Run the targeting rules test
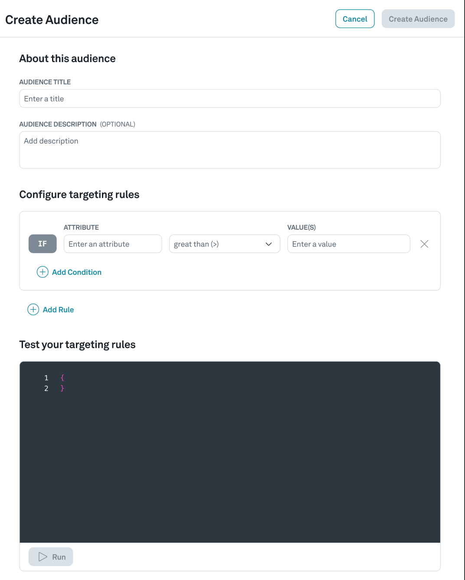The width and height of the screenshot is (465, 580). coord(51,557)
